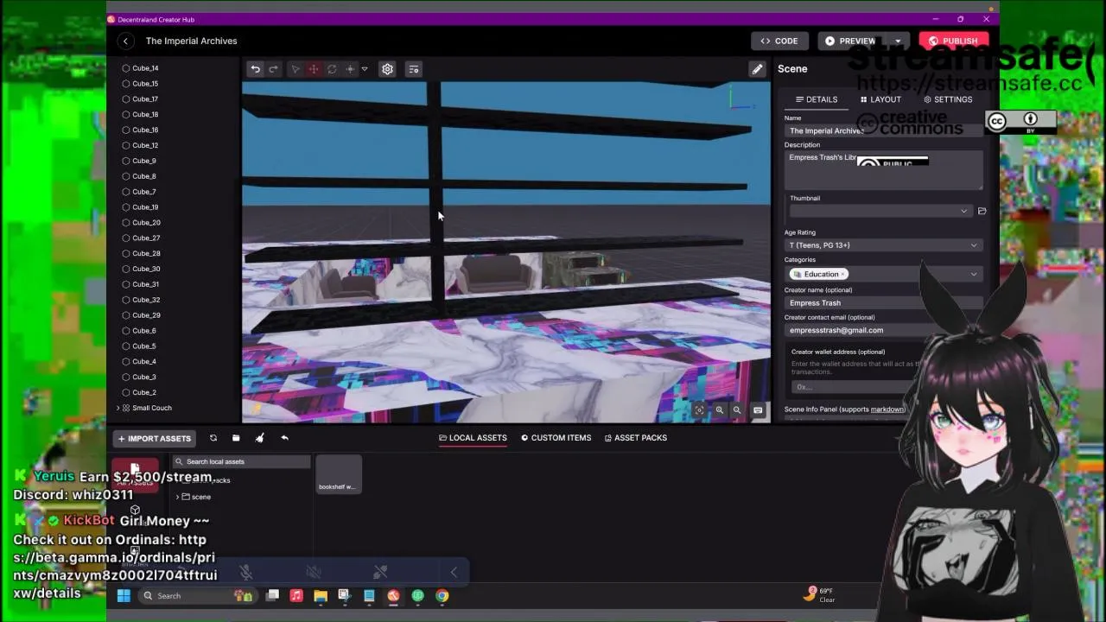The image size is (1106, 622).
Task: Click the broom cleanup icon
Action: pos(259,438)
